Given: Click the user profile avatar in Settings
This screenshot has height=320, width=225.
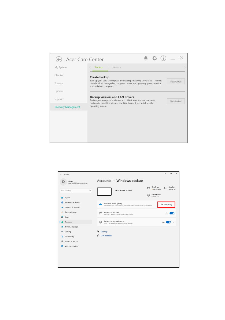Looking at the screenshot, I should [63, 182].
